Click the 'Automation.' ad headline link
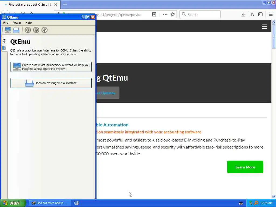 tap(113, 125)
